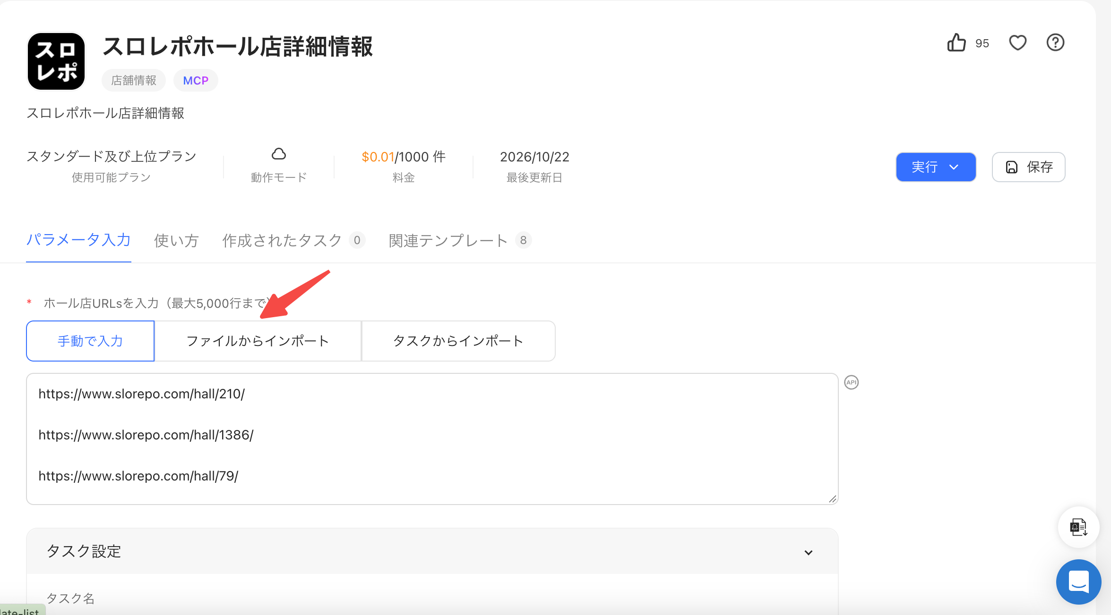Select 手動で入力 input mode

tap(90, 341)
